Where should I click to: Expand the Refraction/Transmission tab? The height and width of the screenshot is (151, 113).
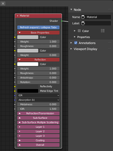[38, 114]
